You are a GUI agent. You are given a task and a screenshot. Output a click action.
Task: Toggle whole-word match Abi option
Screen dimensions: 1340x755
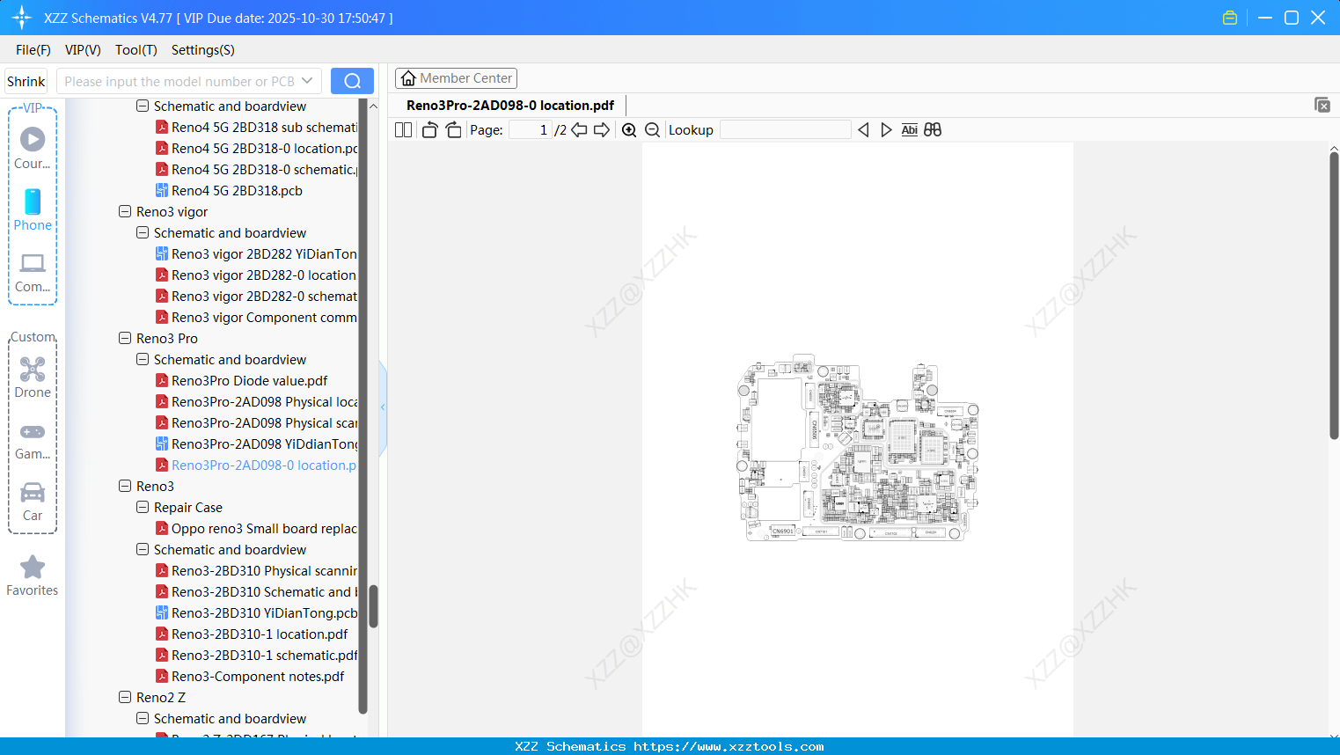[x=910, y=129]
